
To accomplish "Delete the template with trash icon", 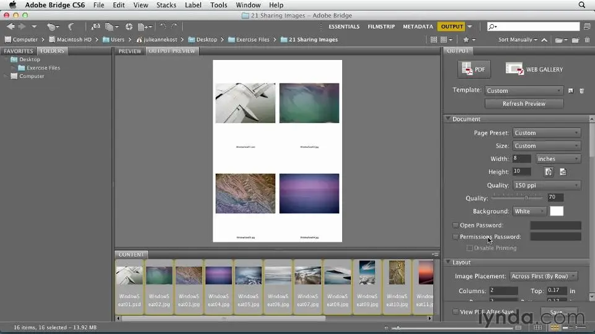I will (x=581, y=91).
